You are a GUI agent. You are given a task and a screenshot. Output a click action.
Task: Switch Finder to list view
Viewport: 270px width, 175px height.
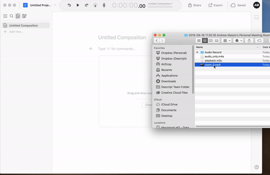tap(205, 40)
